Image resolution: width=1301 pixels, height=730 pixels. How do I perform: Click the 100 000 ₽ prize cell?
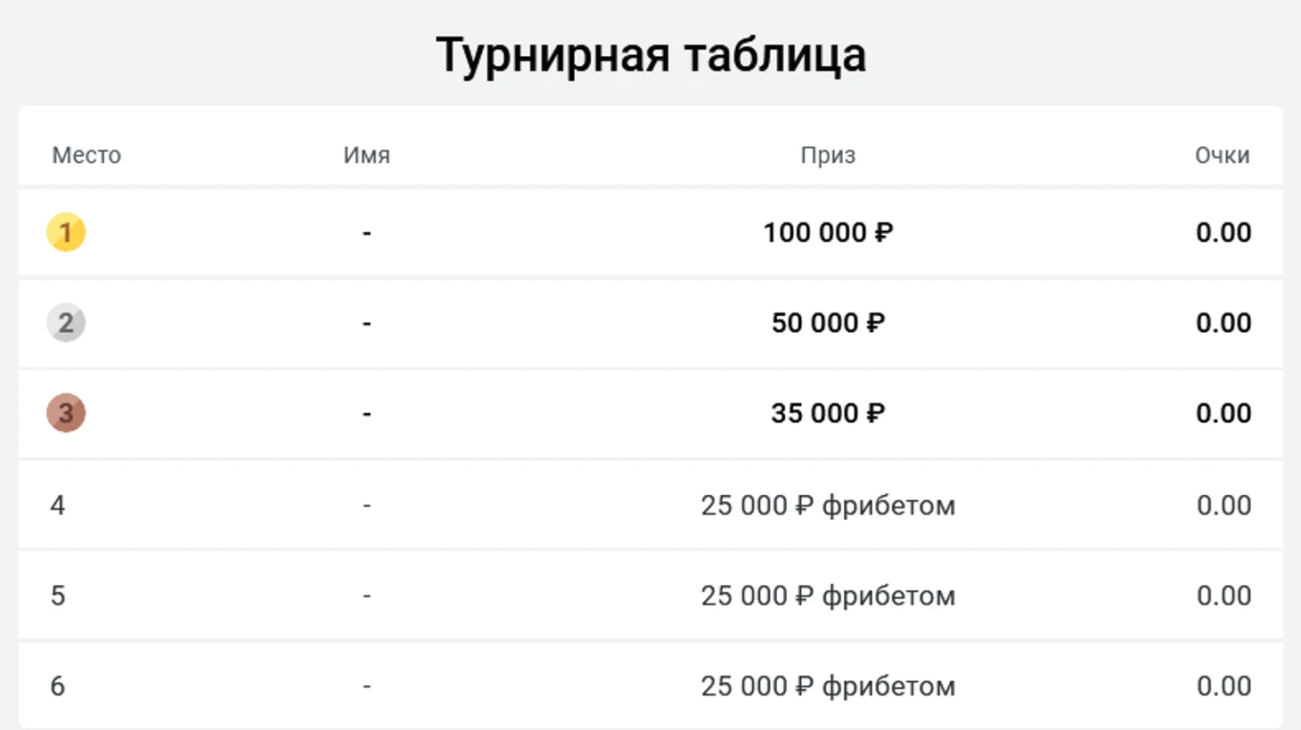(x=828, y=232)
